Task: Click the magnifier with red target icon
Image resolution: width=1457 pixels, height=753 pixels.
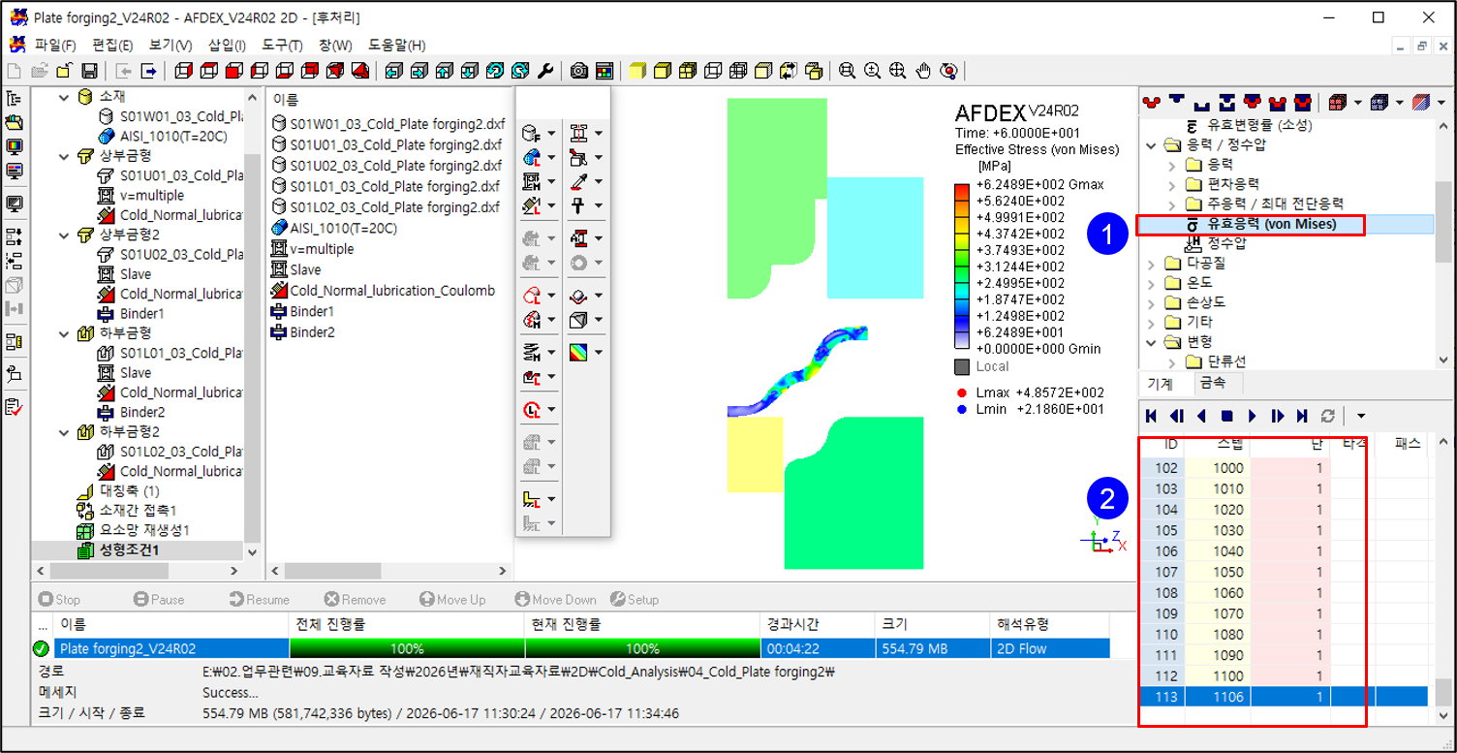Action: (948, 71)
